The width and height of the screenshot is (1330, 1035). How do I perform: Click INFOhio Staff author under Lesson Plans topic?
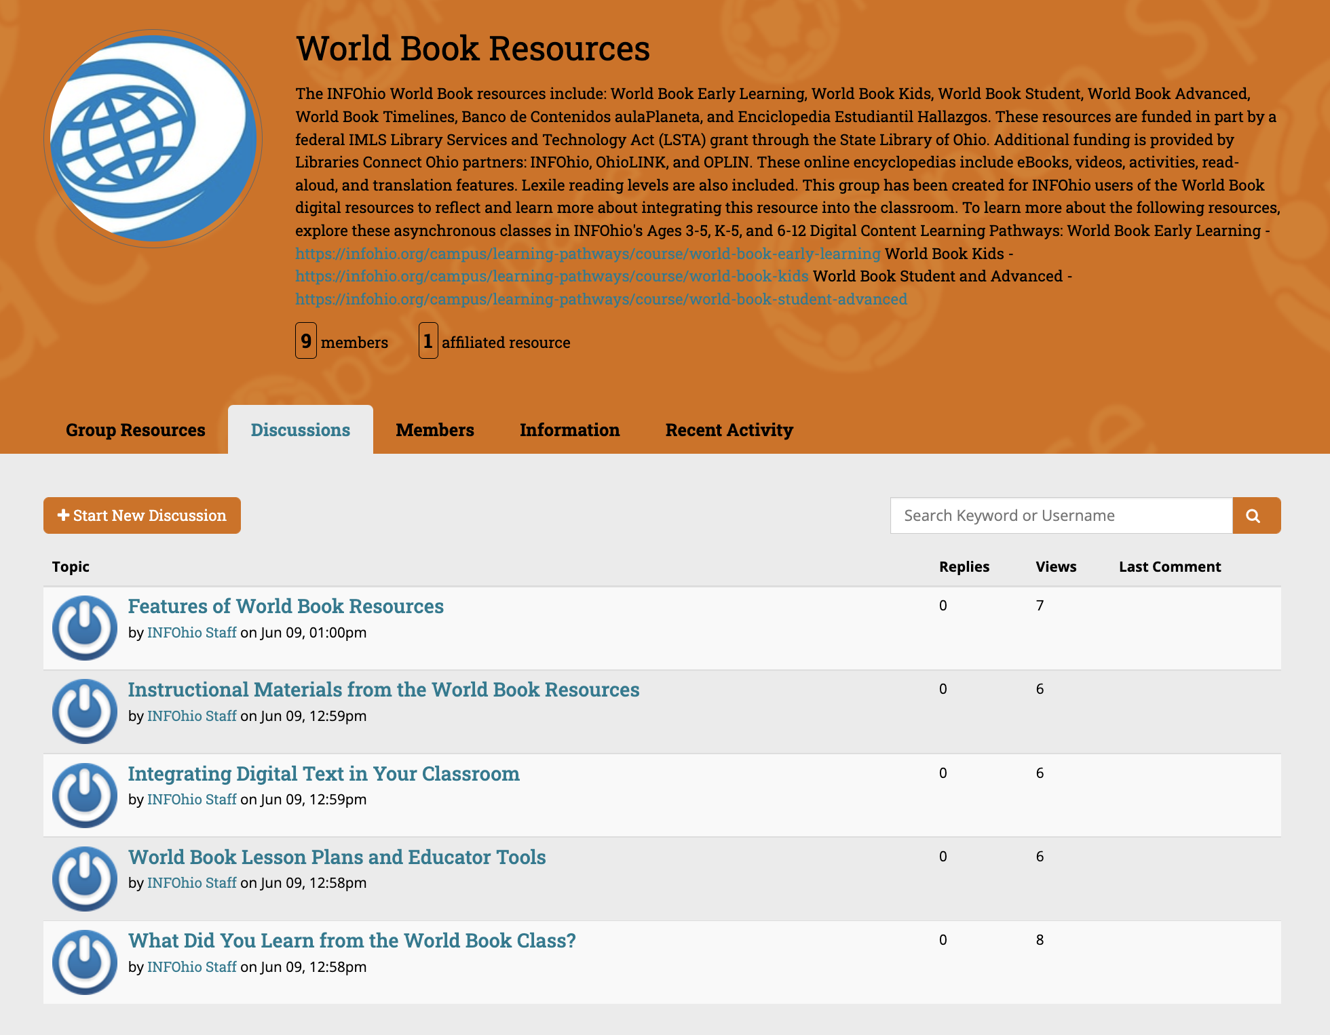[x=192, y=883]
